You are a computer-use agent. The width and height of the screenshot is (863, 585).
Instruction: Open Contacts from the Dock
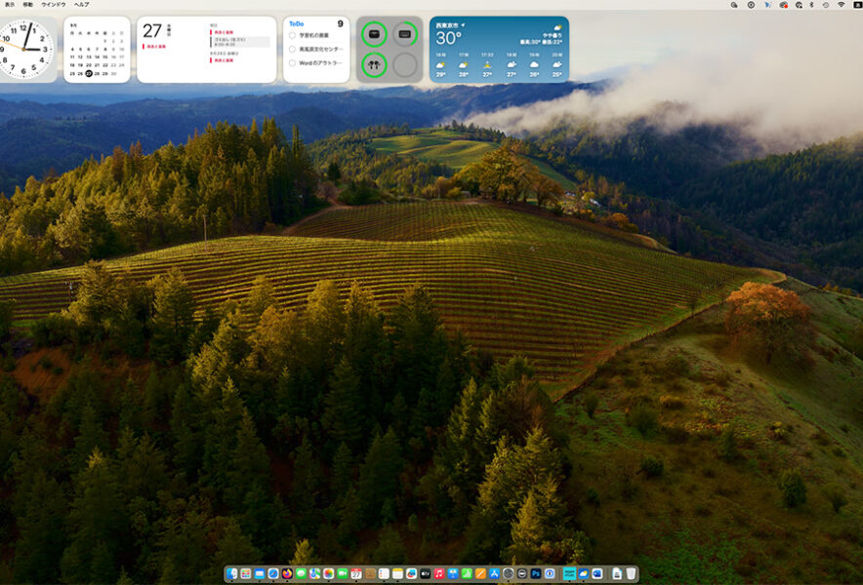[x=370, y=574]
